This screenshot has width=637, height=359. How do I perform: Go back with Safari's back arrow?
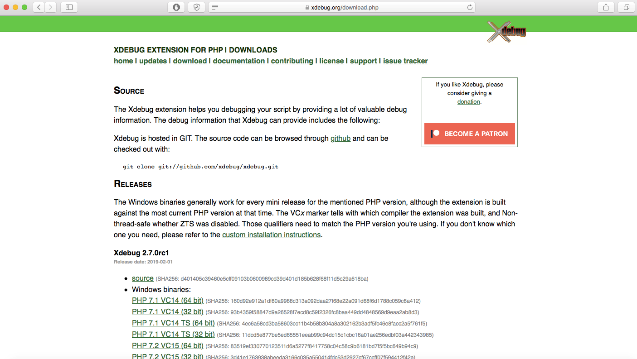tap(39, 7)
